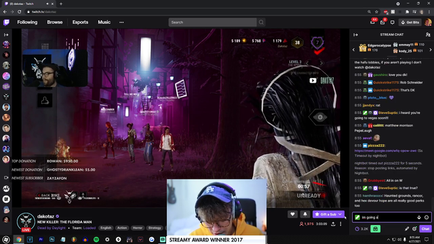Open the chat identity badge icon
This screenshot has width=434, height=244.
357,218
